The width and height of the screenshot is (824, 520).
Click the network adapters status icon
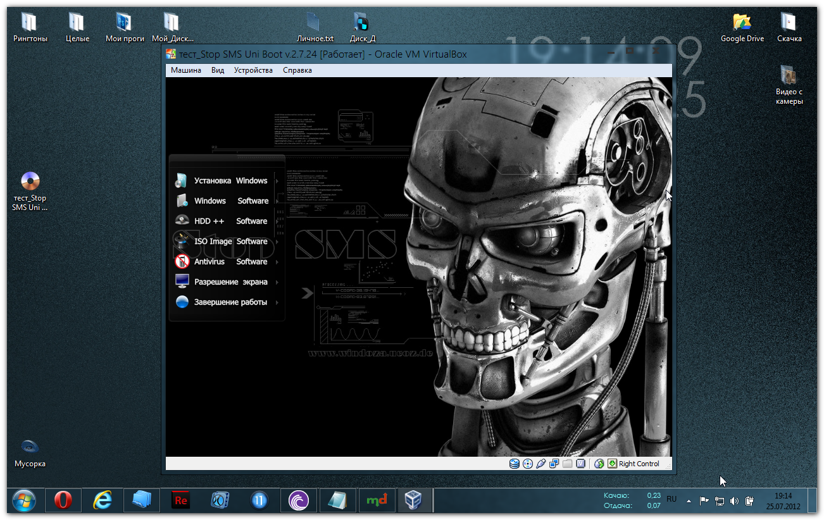click(x=554, y=464)
